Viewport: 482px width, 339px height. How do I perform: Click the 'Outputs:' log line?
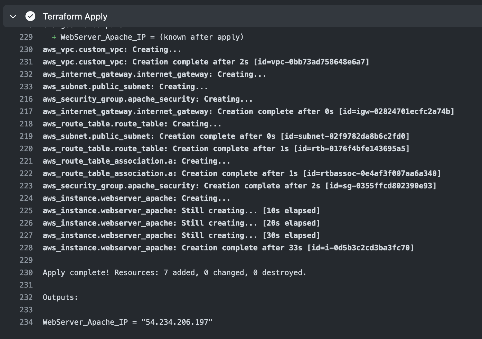(60, 297)
